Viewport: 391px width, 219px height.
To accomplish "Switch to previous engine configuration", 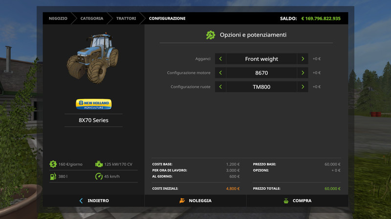I will click(220, 73).
